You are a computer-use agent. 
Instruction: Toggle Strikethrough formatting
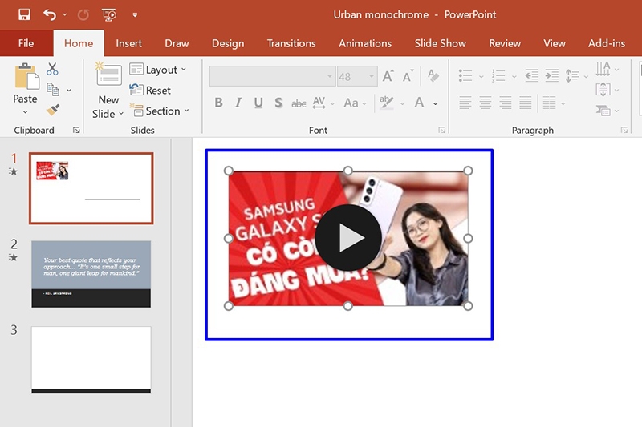299,103
